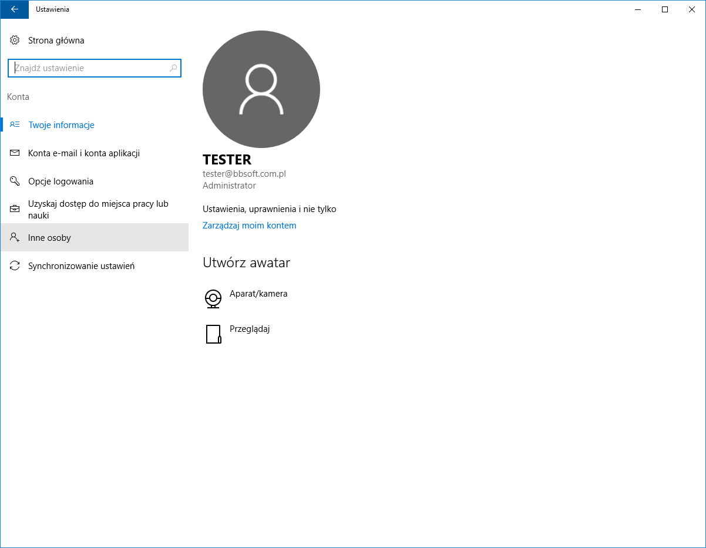The height and width of the screenshot is (548, 706).
Task: Maximize the Ustawienia window
Action: point(665,9)
